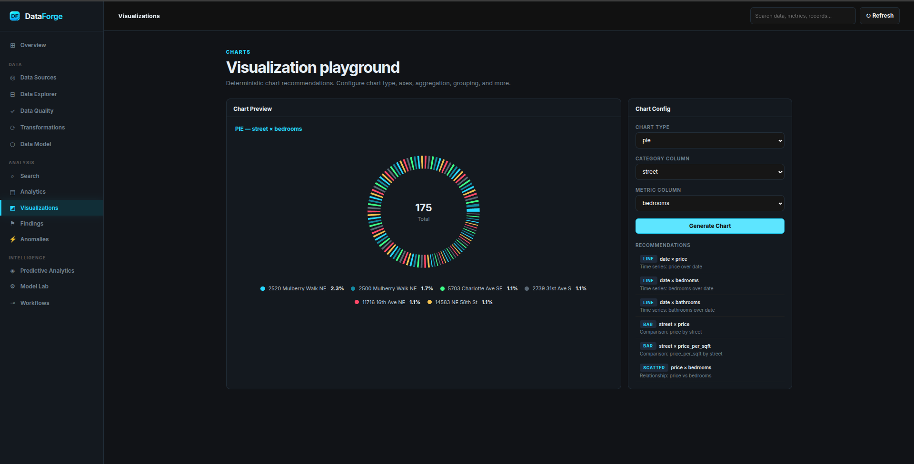Screen dimensions: 914x464
Task: Click the 'Relationship: price vs bedrooms' text
Action: tap(676, 376)
